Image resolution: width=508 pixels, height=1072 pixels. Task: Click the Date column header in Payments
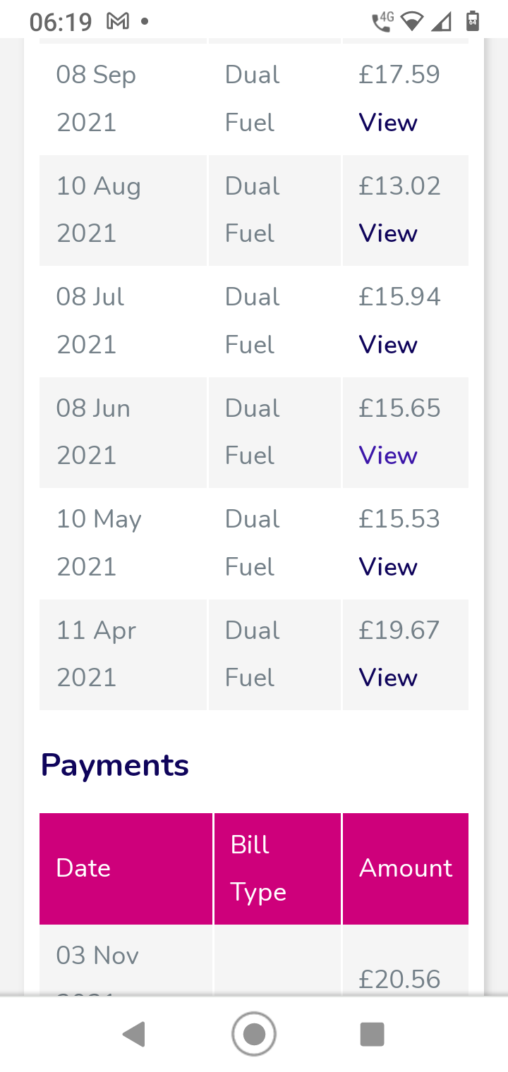click(83, 868)
